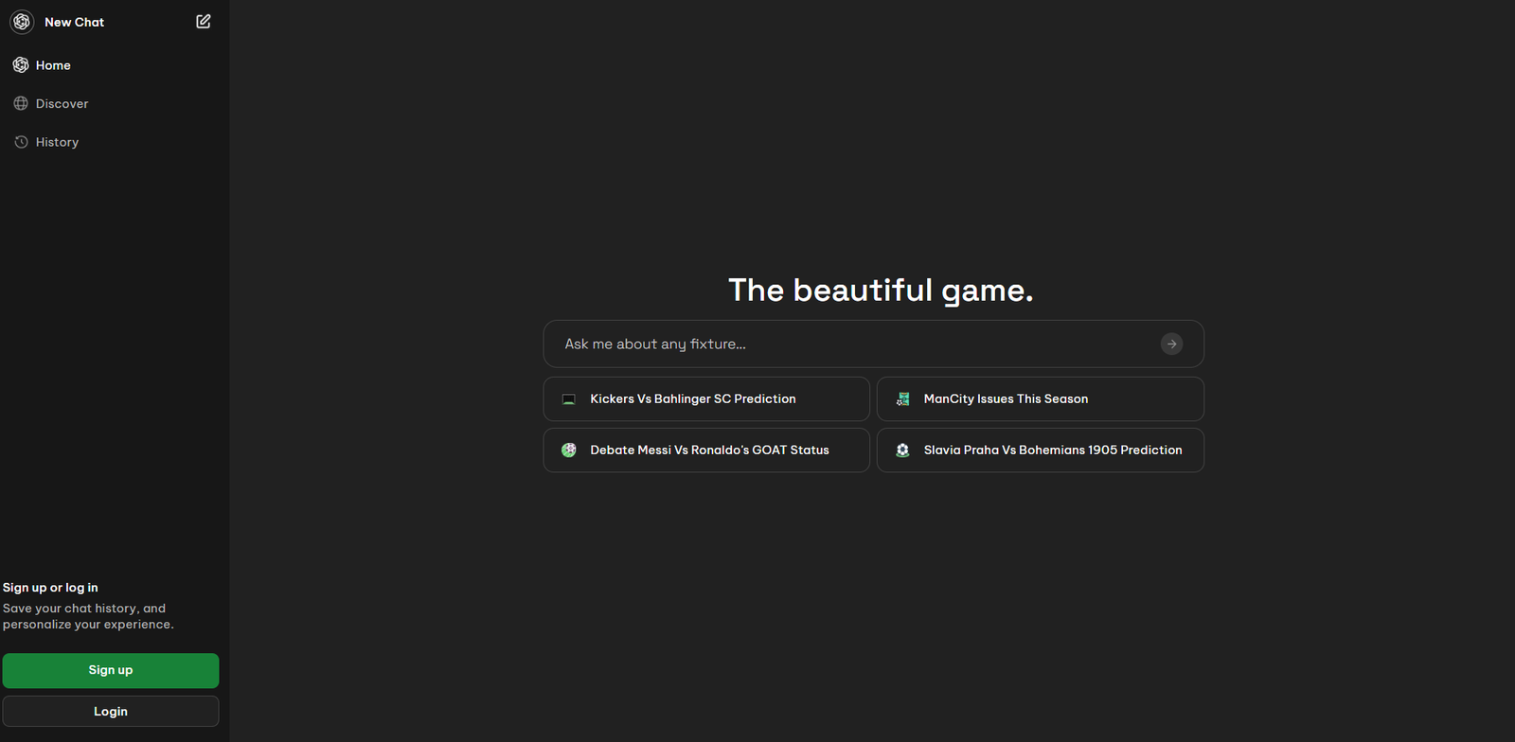Click the Home sidebar icon
The height and width of the screenshot is (742, 1515).
(x=21, y=65)
